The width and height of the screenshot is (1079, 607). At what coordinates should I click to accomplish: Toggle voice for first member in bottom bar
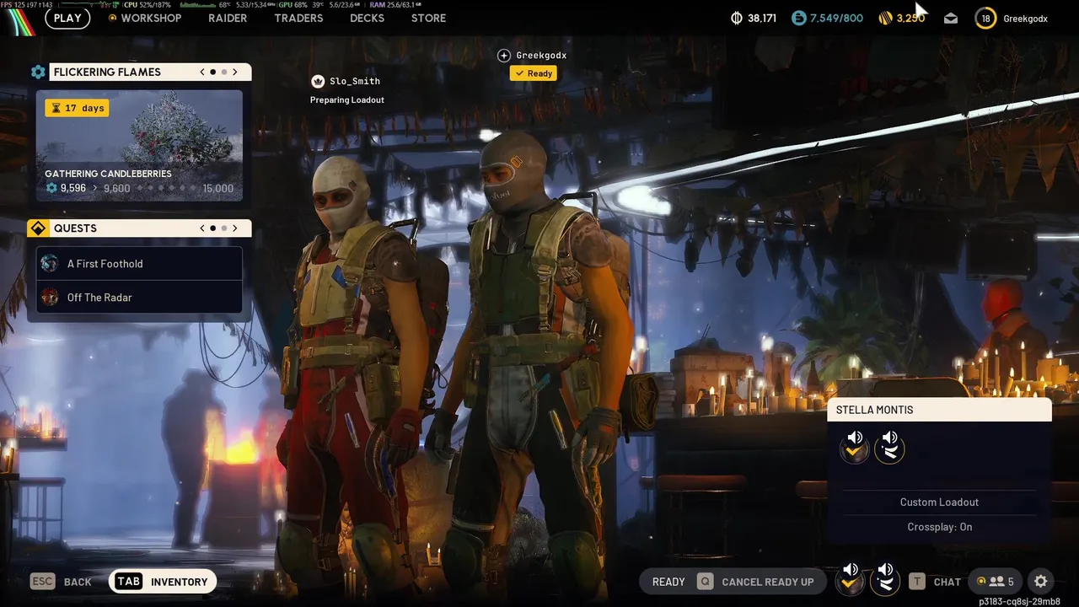[851, 579]
